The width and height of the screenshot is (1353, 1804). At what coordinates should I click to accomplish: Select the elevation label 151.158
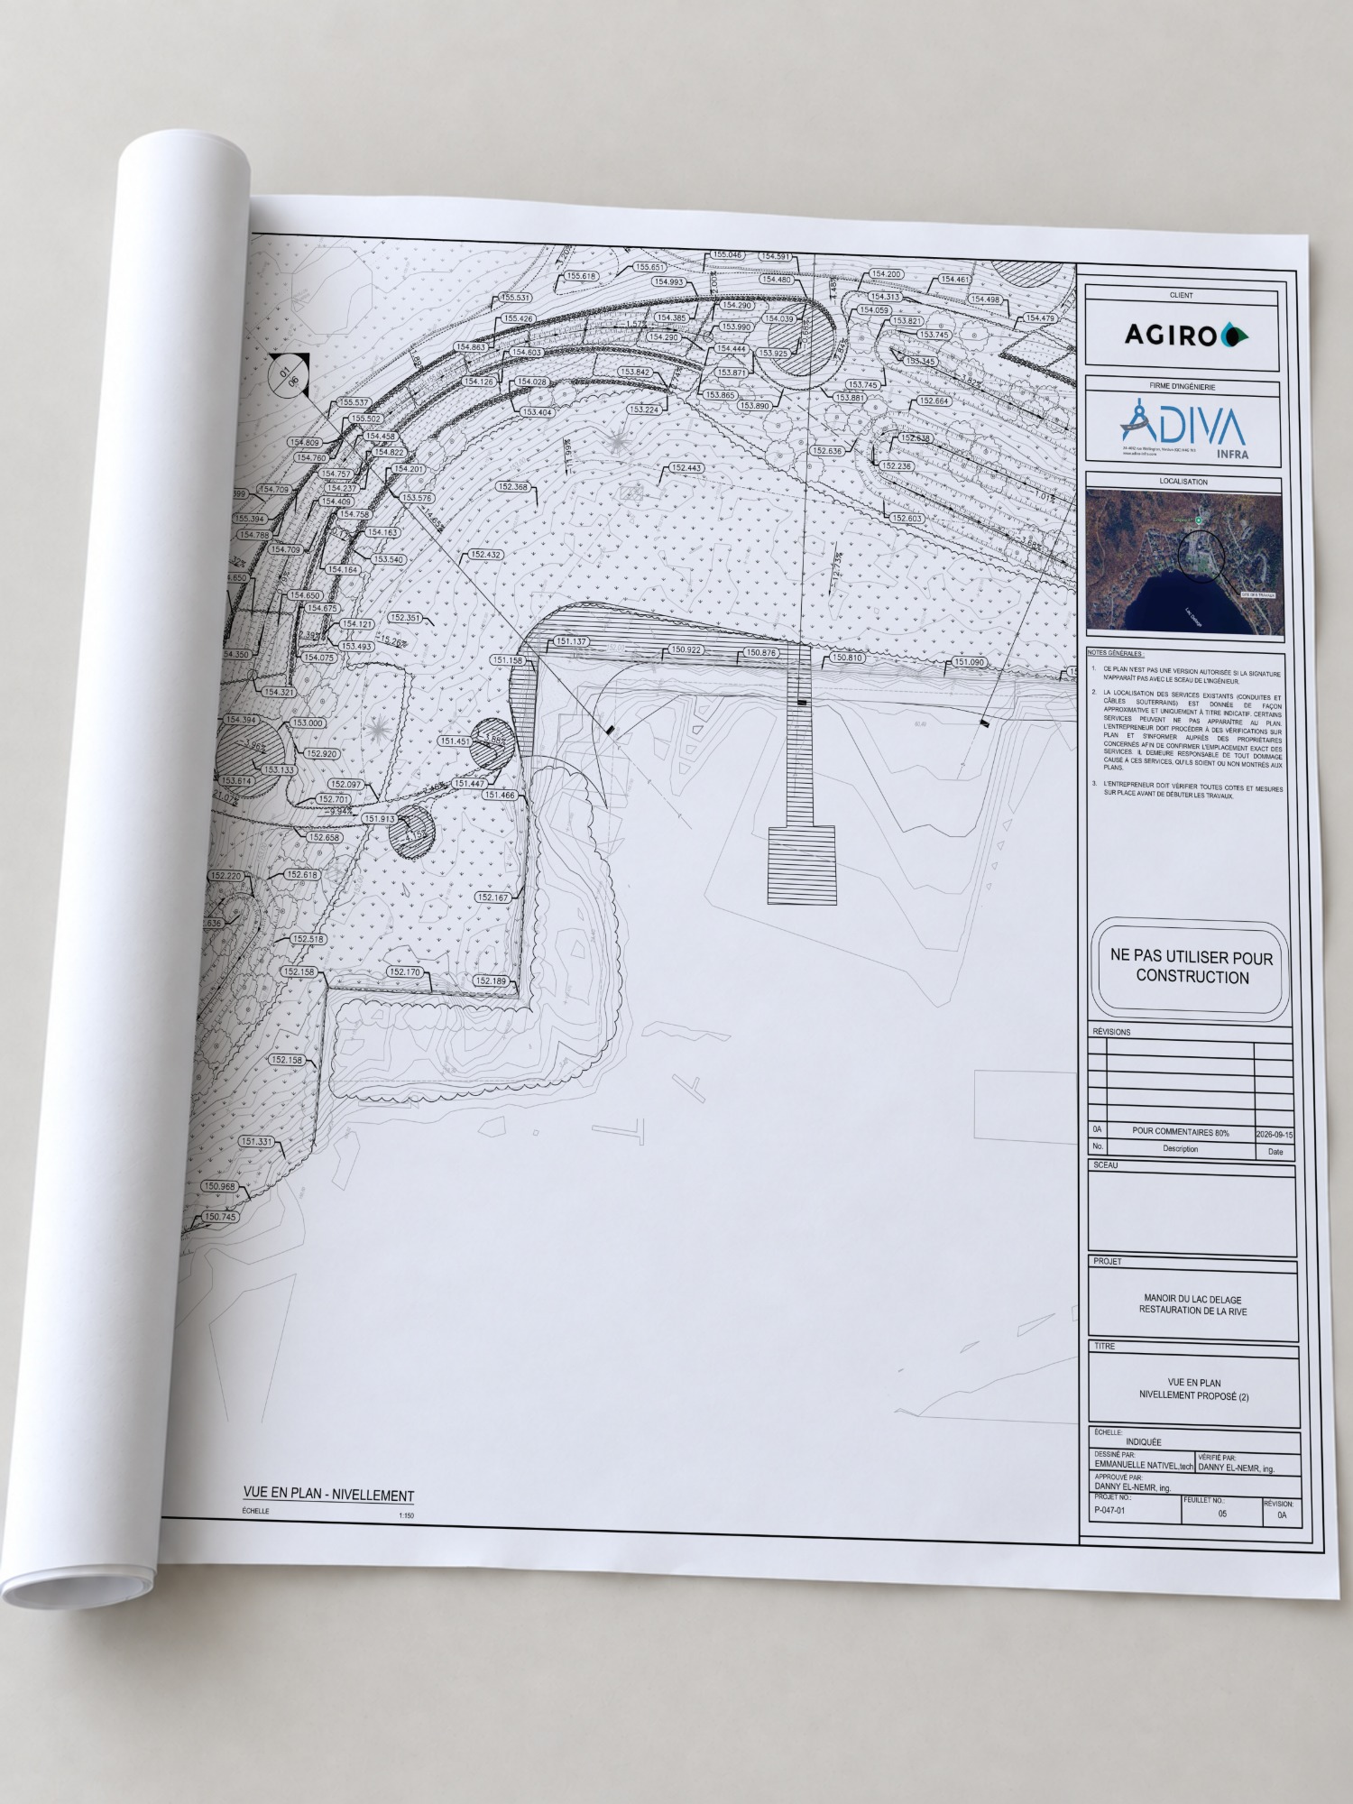click(507, 660)
